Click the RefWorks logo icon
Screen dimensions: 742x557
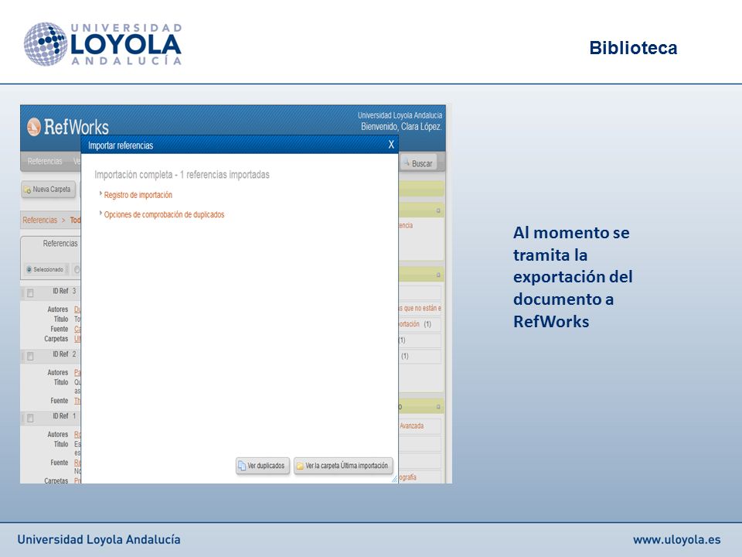pos(33,126)
